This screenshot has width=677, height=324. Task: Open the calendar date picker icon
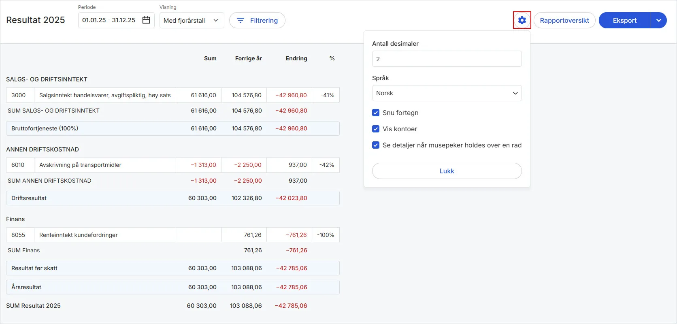coord(146,20)
